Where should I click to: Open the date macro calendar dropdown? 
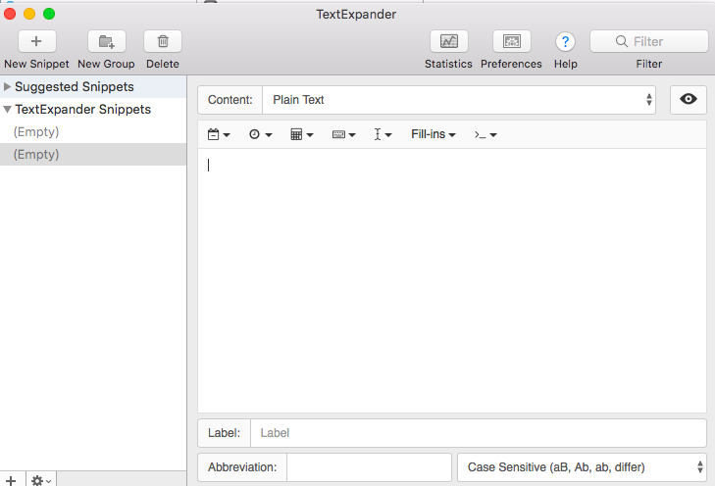click(219, 134)
